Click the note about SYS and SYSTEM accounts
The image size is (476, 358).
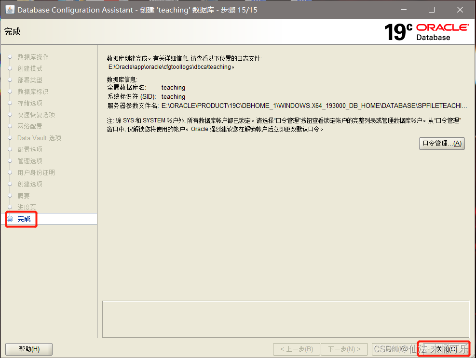[x=284, y=125]
